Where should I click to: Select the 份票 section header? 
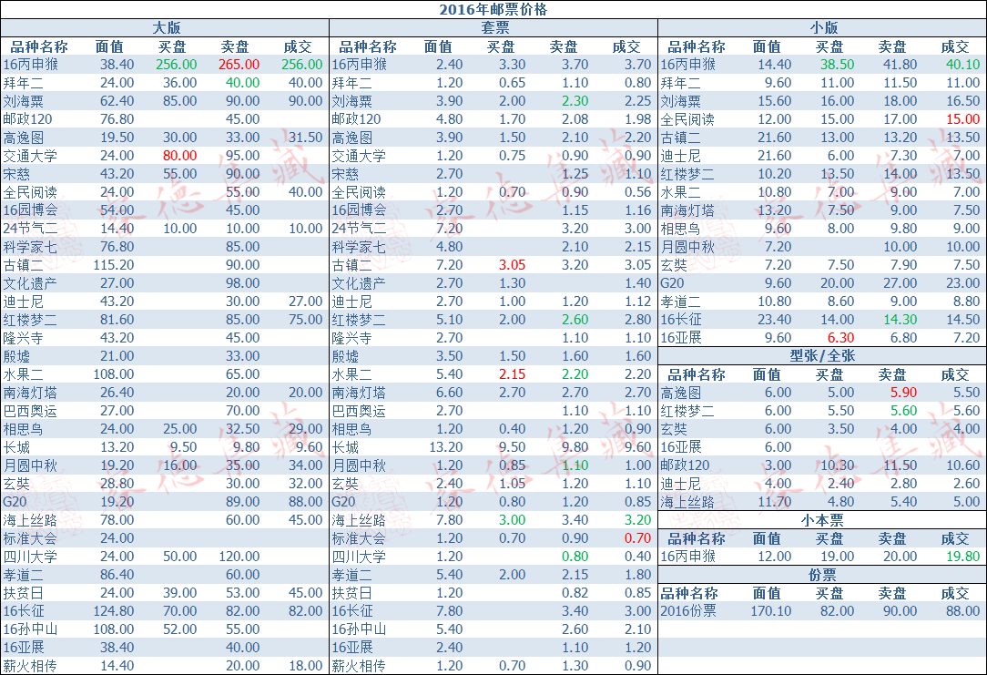(x=823, y=575)
